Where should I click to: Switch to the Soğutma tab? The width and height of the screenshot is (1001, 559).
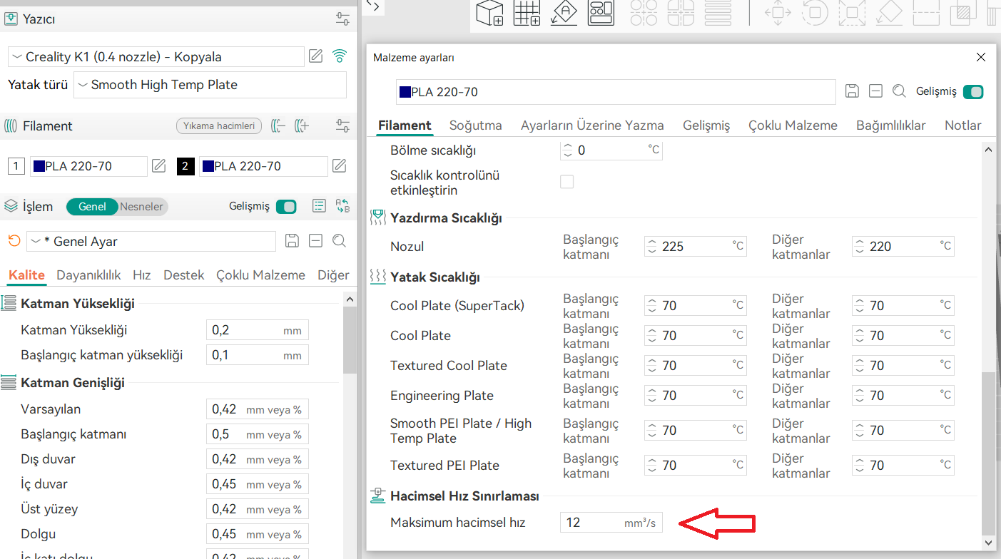pyautogui.click(x=475, y=125)
